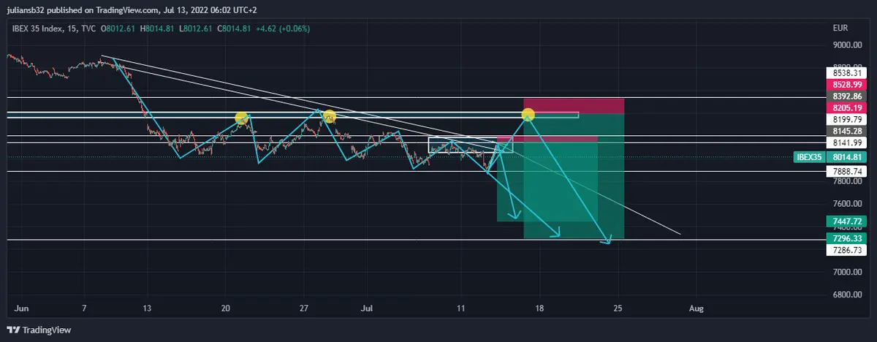Select the large upper red stop-loss zone
The width and height of the screenshot is (877, 342).
tap(574, 105)
